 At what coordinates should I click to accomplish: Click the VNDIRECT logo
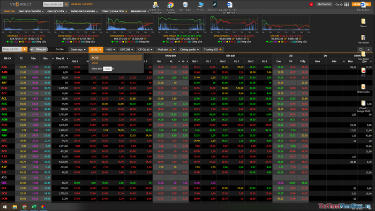[x=20, y=4]
